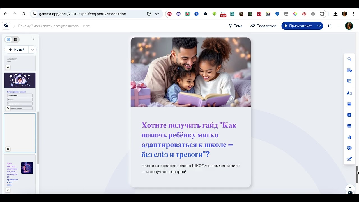Screen dimensions: 359x202
Task: Click the AI sparkle icon in header
Action: [329, 26]
